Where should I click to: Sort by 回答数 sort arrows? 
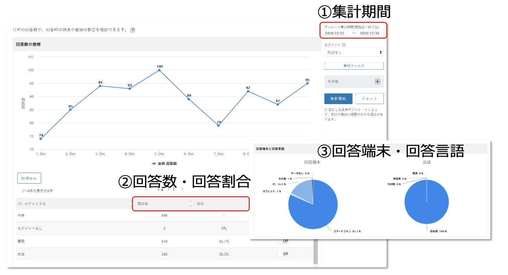[x=191, y=204]
